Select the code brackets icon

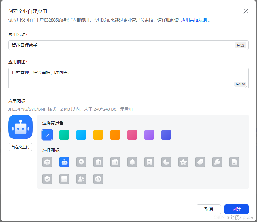point(98,179)
